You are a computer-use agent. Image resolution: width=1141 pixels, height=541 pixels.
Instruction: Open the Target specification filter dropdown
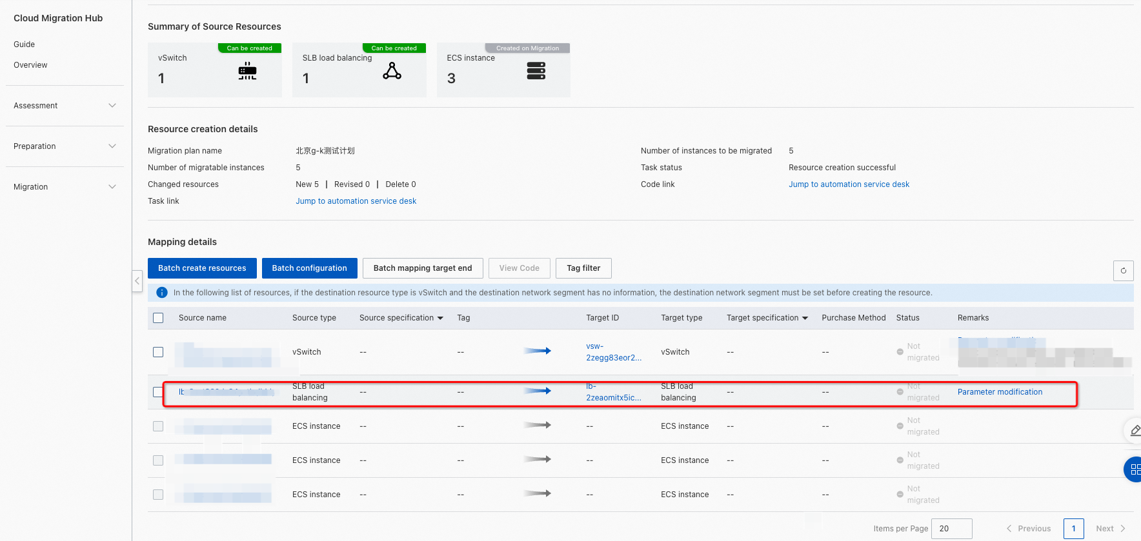point(805,318)
